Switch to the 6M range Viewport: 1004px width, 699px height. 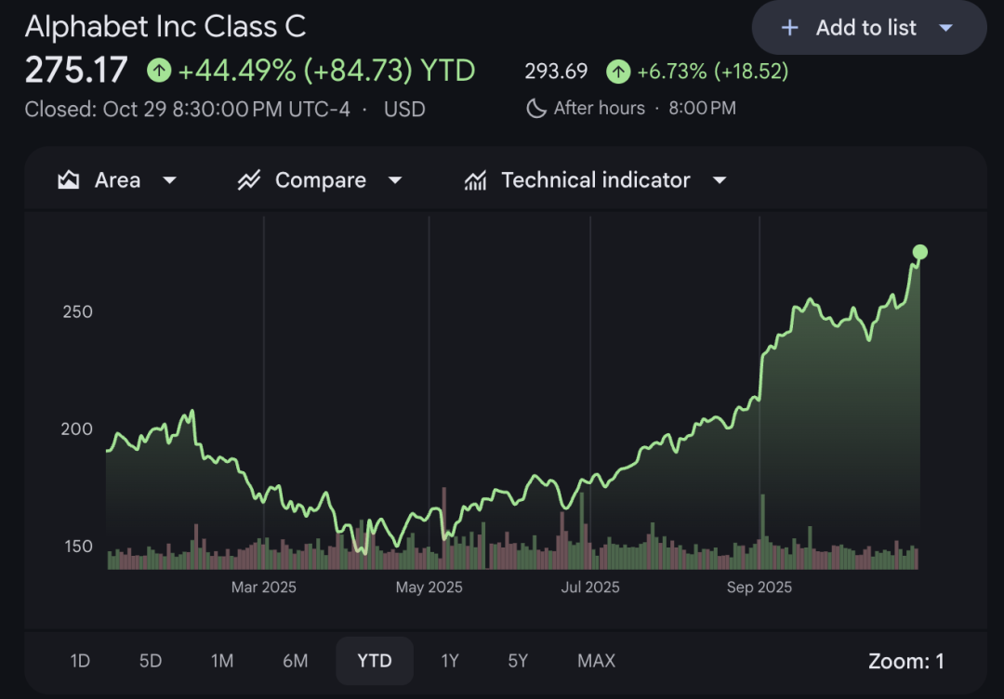click(296, 661)
